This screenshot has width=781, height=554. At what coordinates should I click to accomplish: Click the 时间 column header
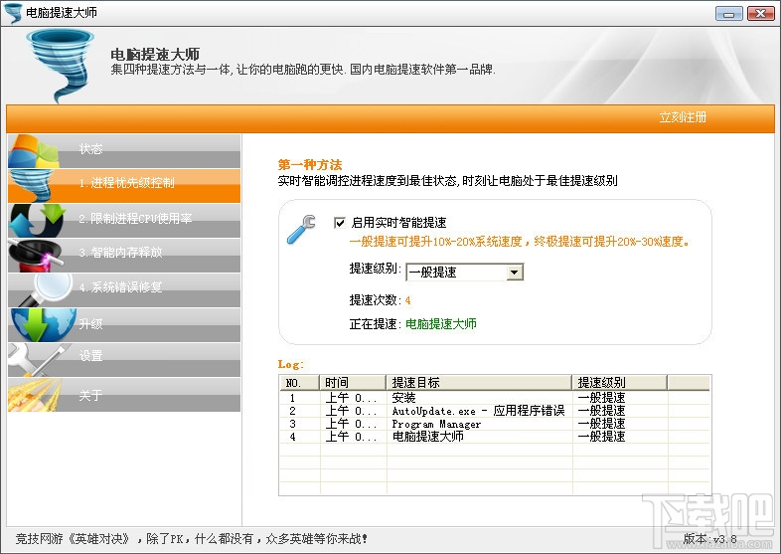[x=352, y=383]
